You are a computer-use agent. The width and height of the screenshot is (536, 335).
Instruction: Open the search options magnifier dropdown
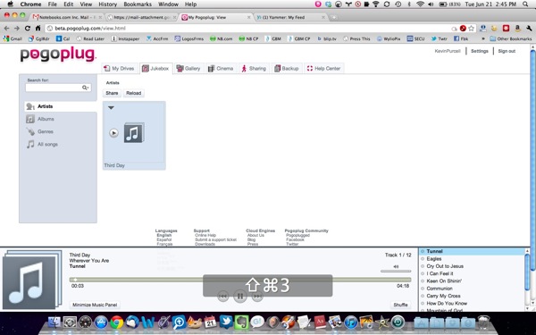86,88
